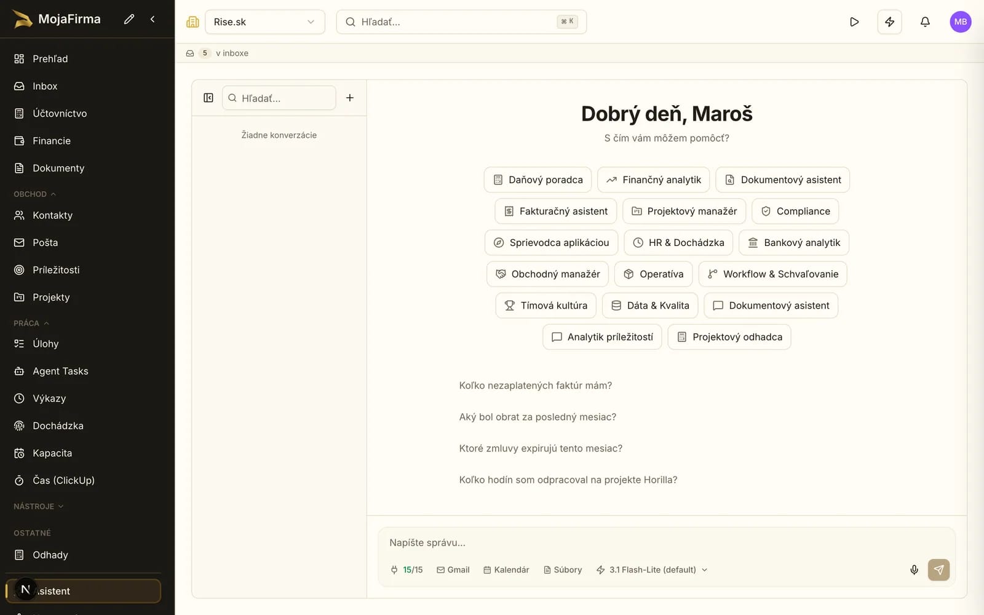This screenshot has height=615, width=984.
Task: Open Čas (ClickUp) in sidebar
Action: pos(84,480)
